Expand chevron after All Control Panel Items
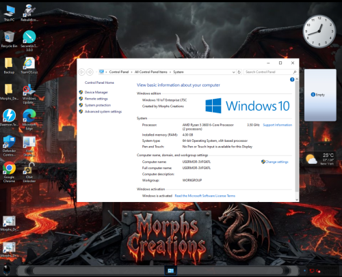 tap(170, 72)
